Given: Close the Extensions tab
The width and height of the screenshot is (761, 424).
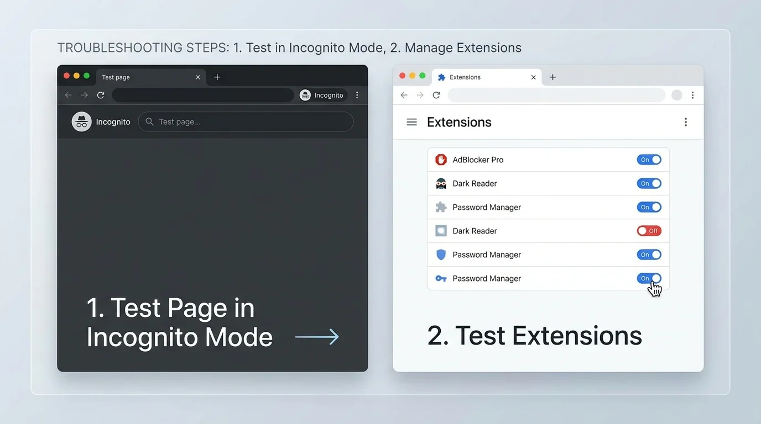Looking at the screenshot, I should coord(534,77).
